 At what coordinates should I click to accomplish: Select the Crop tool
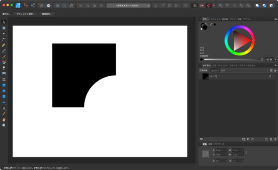4,80
